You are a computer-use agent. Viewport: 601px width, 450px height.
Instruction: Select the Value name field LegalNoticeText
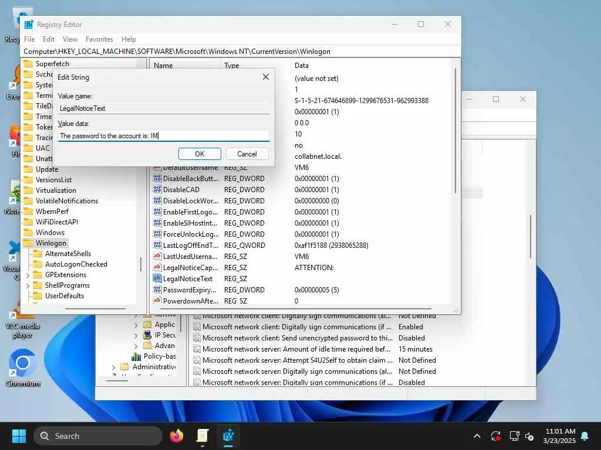pyautogui.click(x=164, y=108)
